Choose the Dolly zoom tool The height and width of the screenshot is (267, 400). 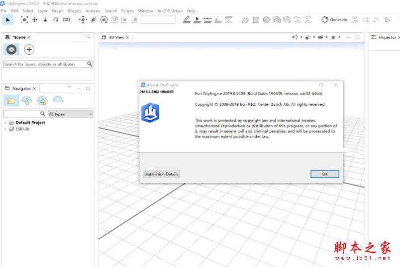45,20
